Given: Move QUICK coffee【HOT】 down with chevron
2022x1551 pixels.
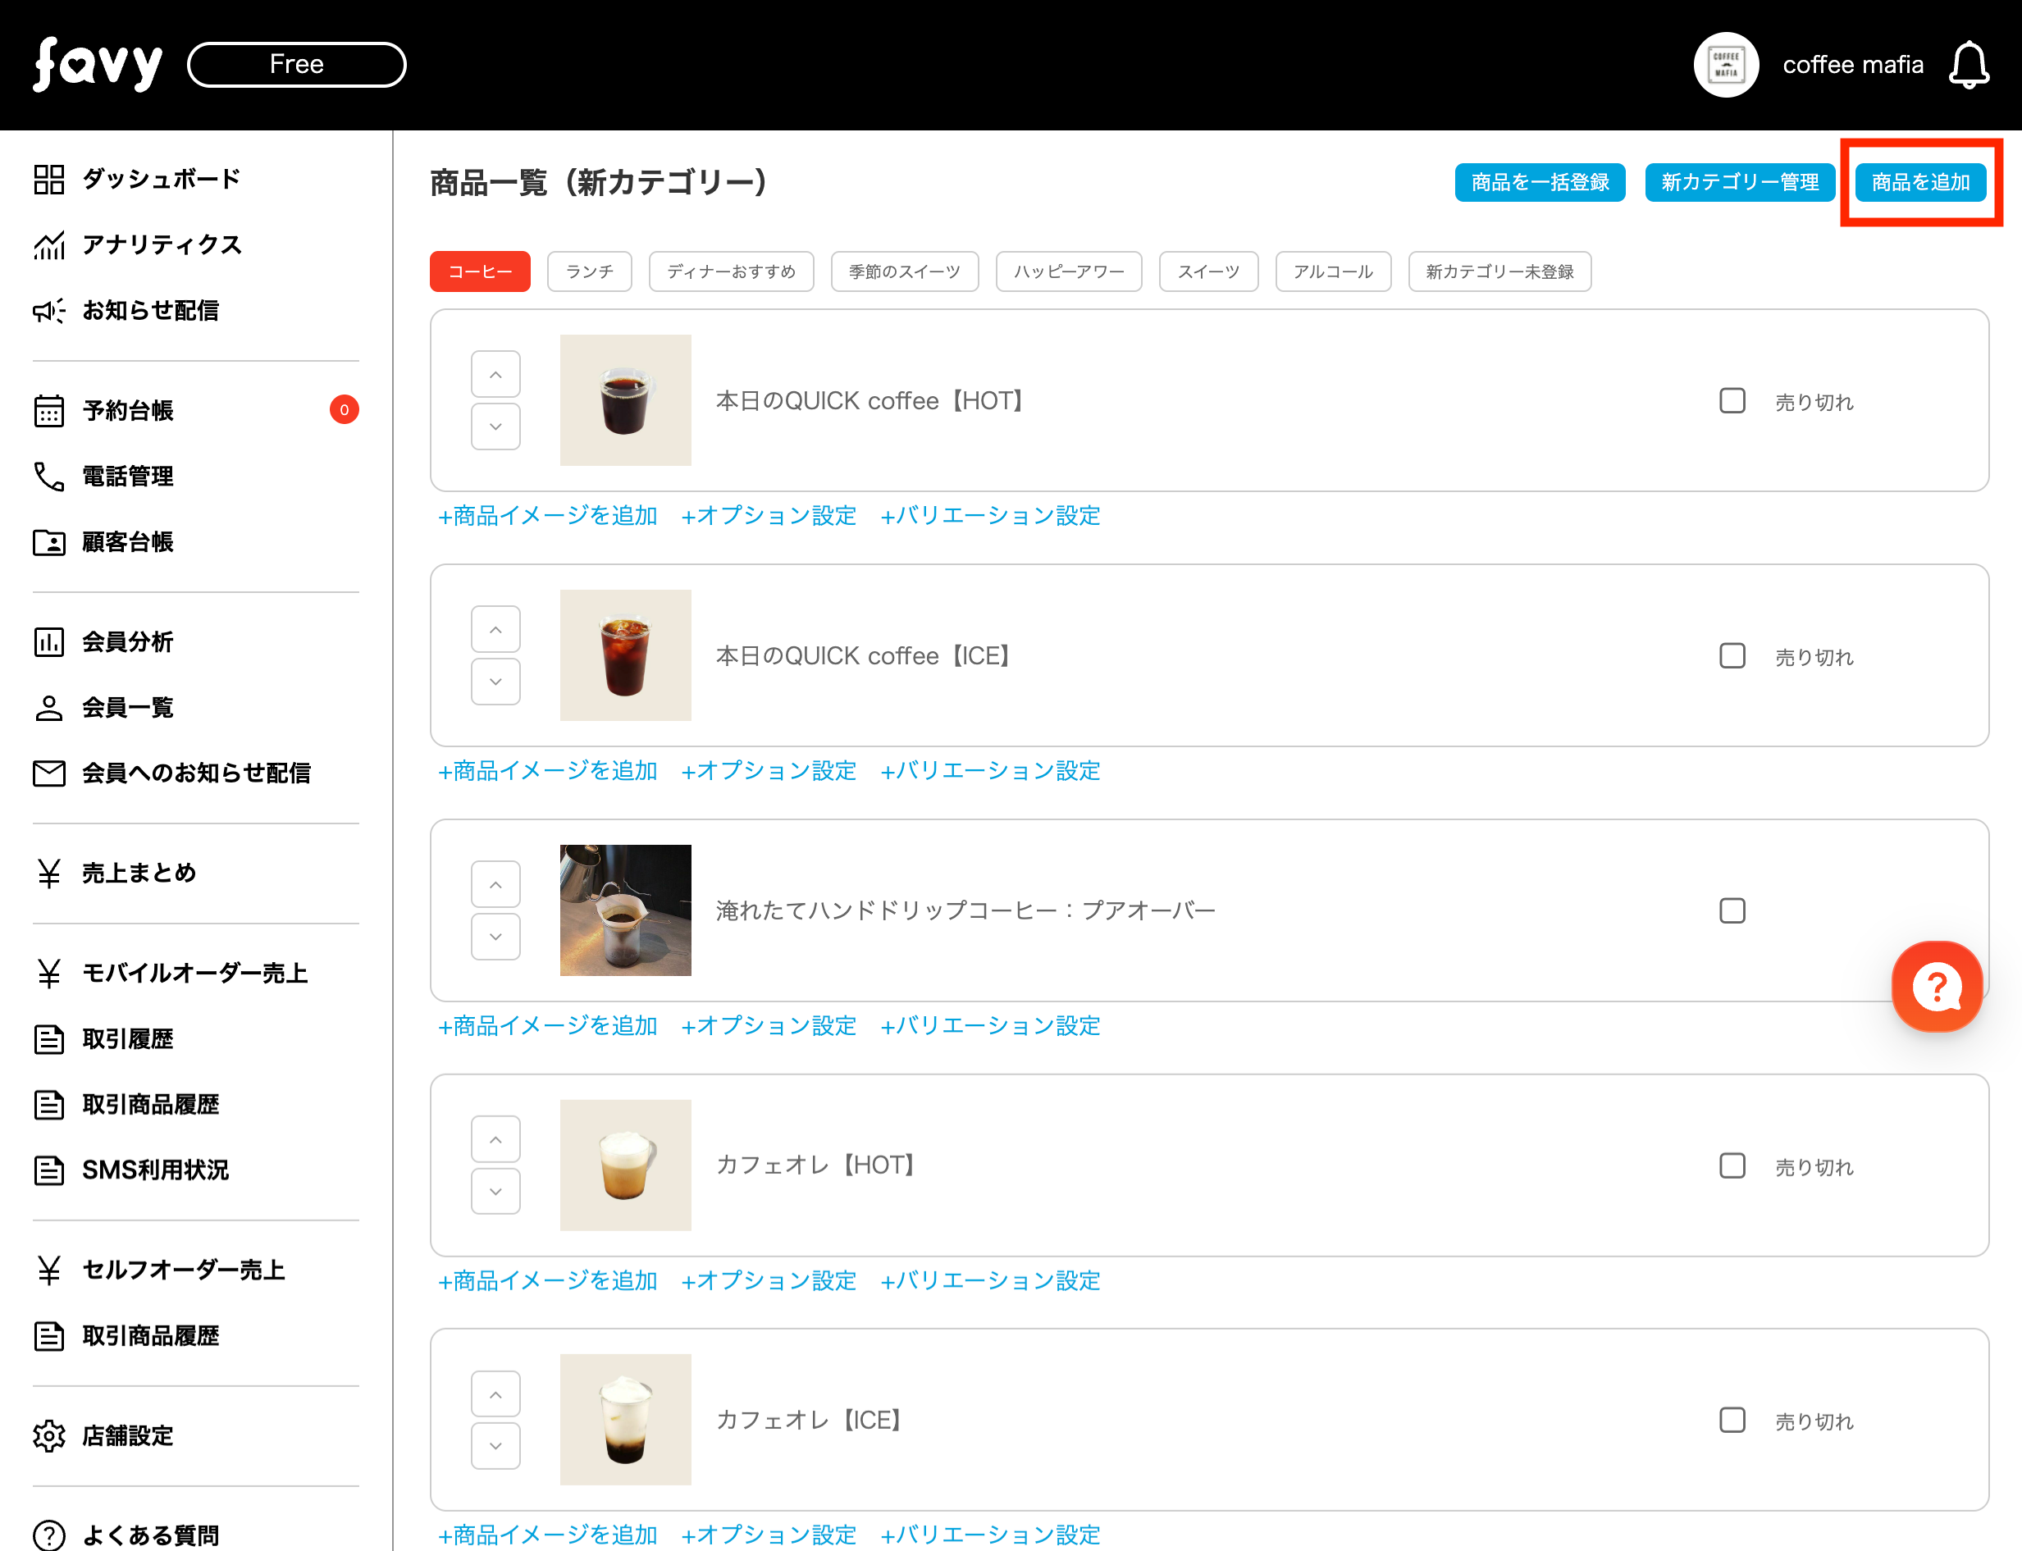Looking at the screenshot, I should pos(495,427).
